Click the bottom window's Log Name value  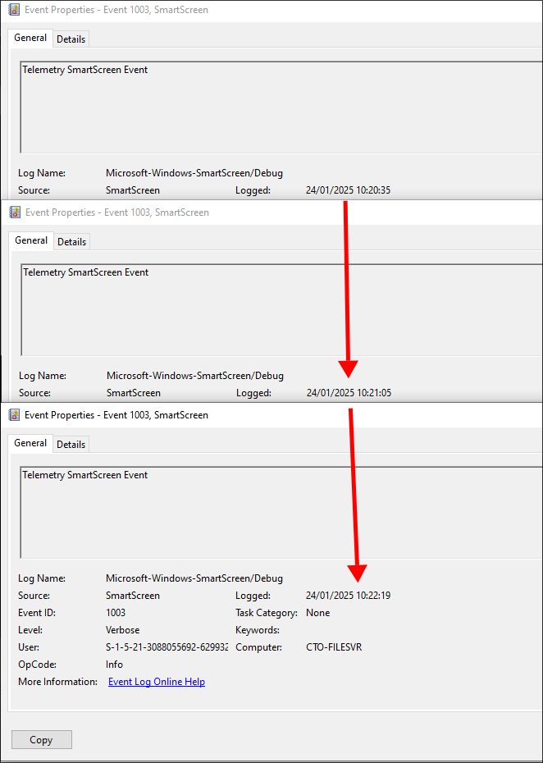tap(194, 578)
